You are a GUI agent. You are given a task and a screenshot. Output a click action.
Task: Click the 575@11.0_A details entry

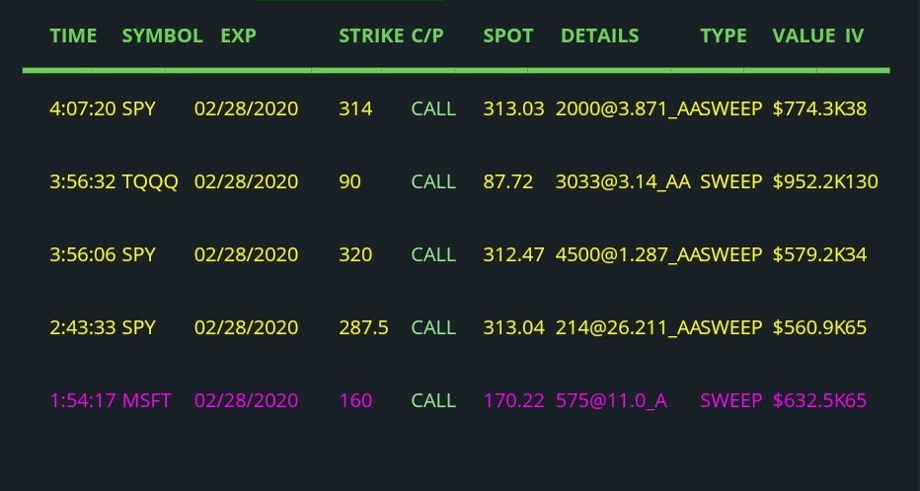[611, 400]
